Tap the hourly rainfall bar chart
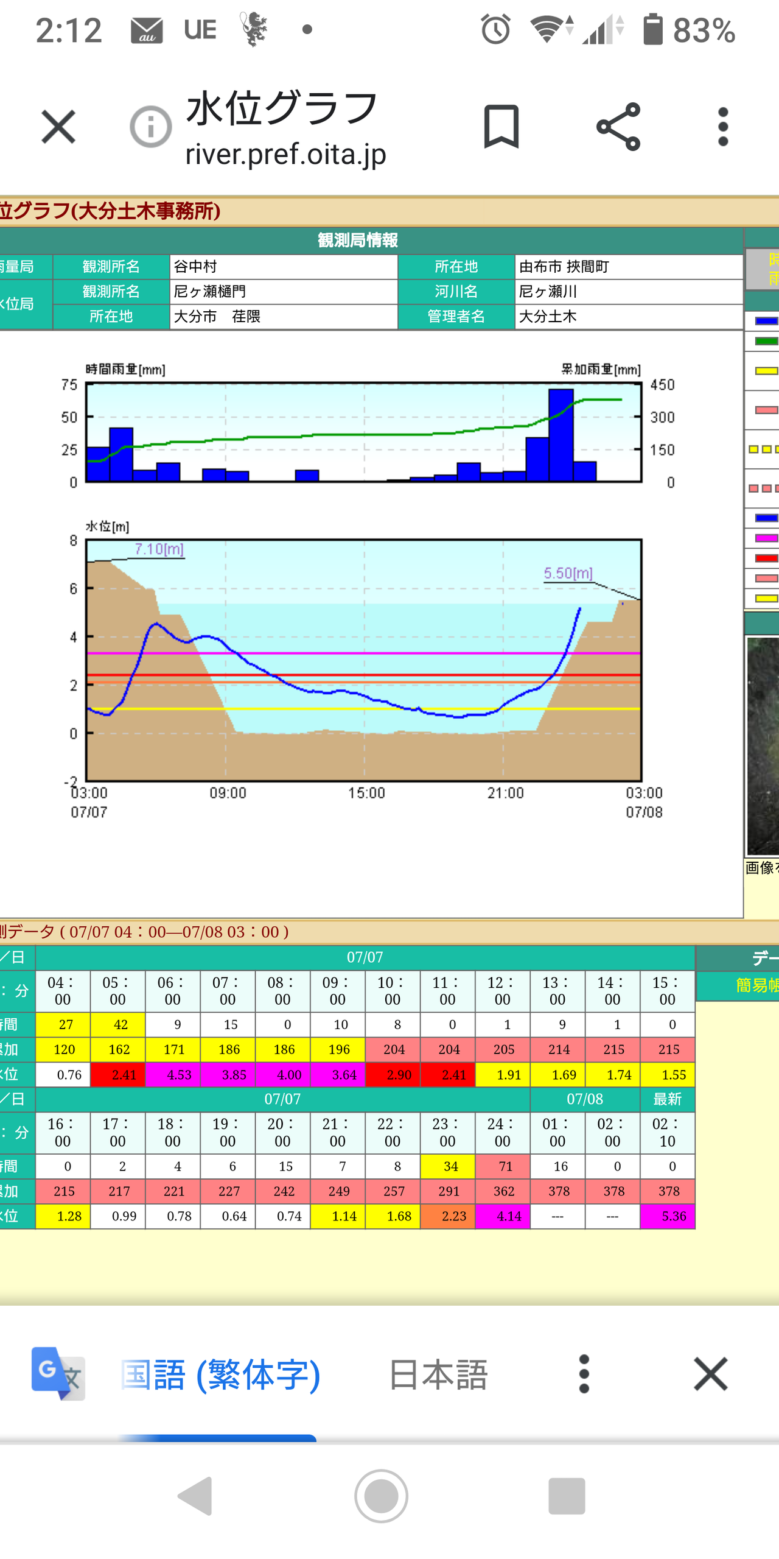The image size is (779, 1559). tap(363, 432)
